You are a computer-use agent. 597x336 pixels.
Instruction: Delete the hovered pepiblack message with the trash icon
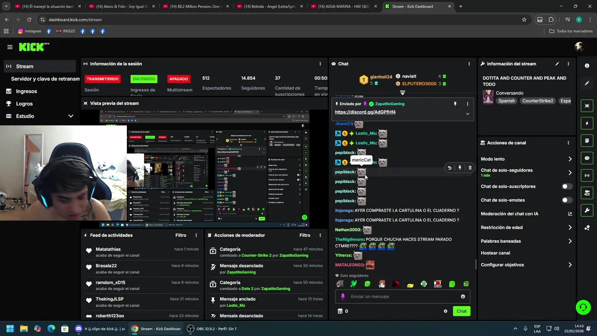point(470,168)
